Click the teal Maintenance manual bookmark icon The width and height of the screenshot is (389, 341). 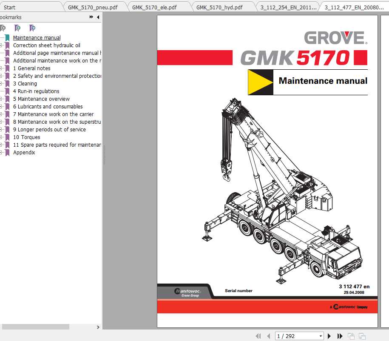pos(7,38)
